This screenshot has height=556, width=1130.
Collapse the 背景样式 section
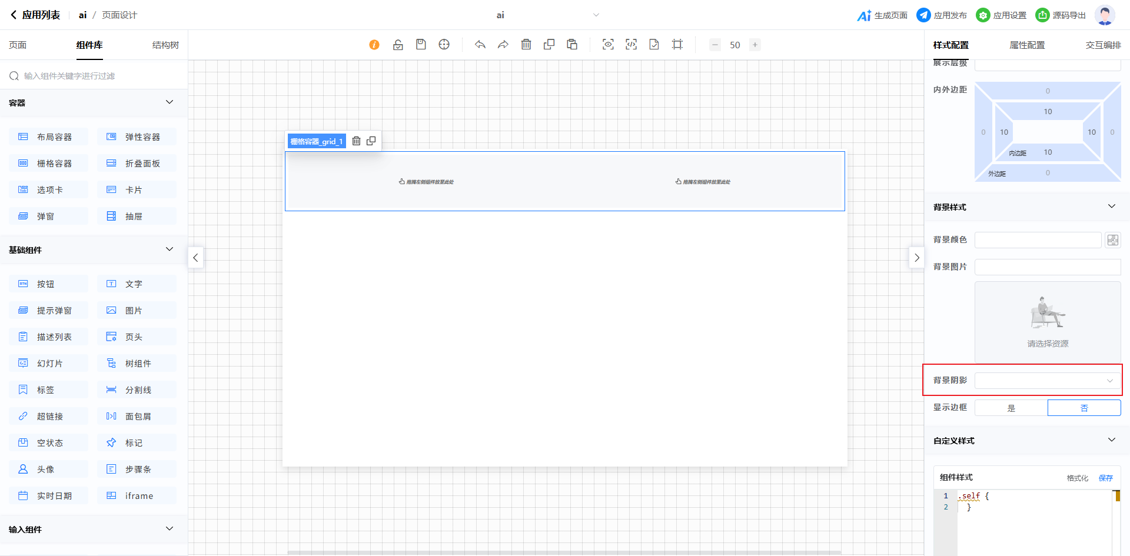click(1111, 207)
